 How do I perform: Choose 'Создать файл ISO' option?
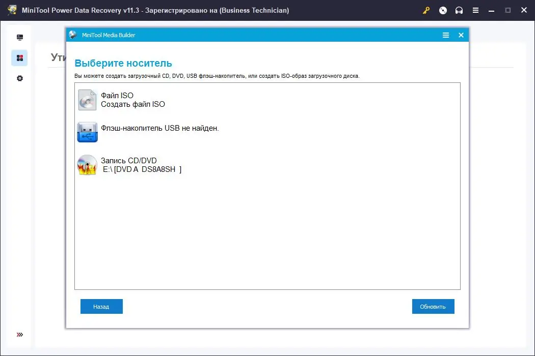132,104
